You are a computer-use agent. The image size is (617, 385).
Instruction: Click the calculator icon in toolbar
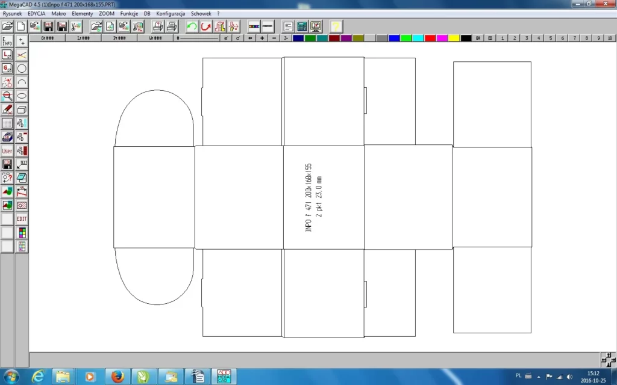pyautogui.click(x=302, y=26)
